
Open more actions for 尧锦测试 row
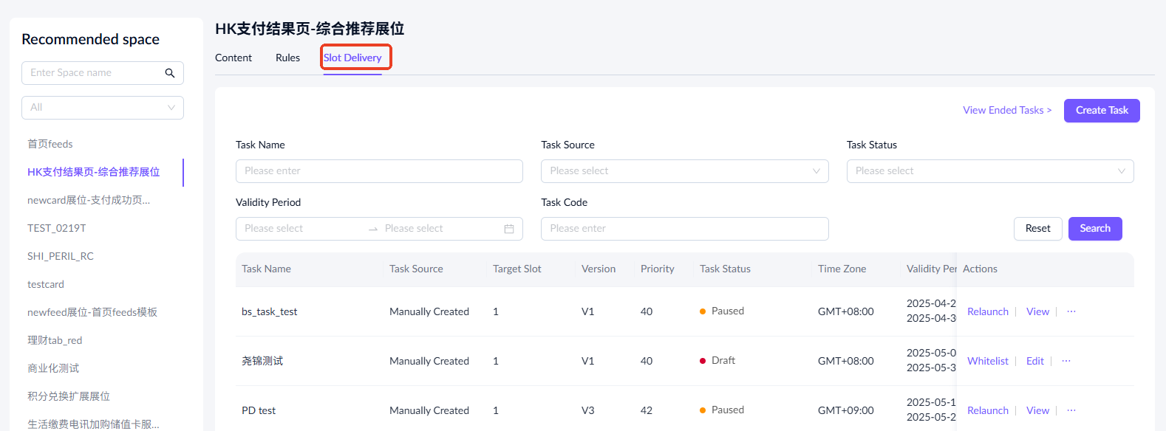(x=1066, y=361)
